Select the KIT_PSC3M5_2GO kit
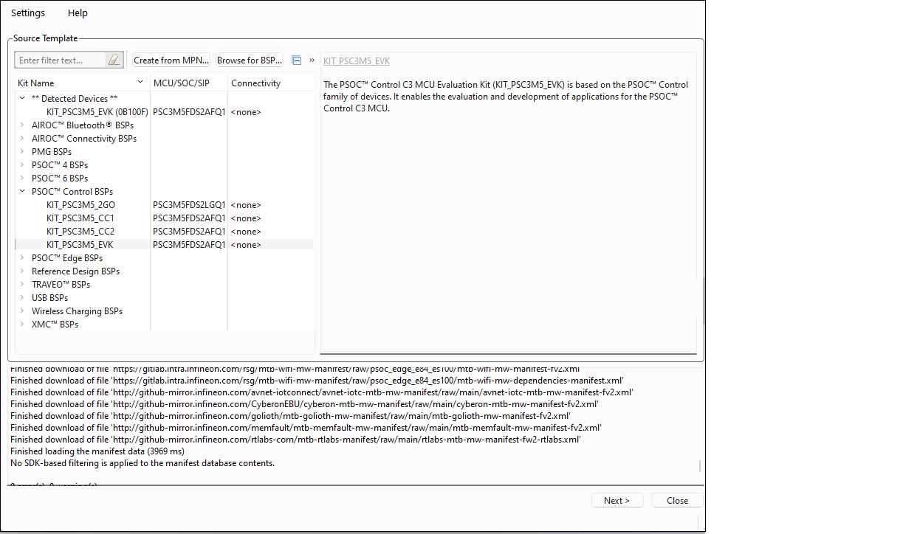Screen dimensions: 917x534 click(x=80, y=205)
